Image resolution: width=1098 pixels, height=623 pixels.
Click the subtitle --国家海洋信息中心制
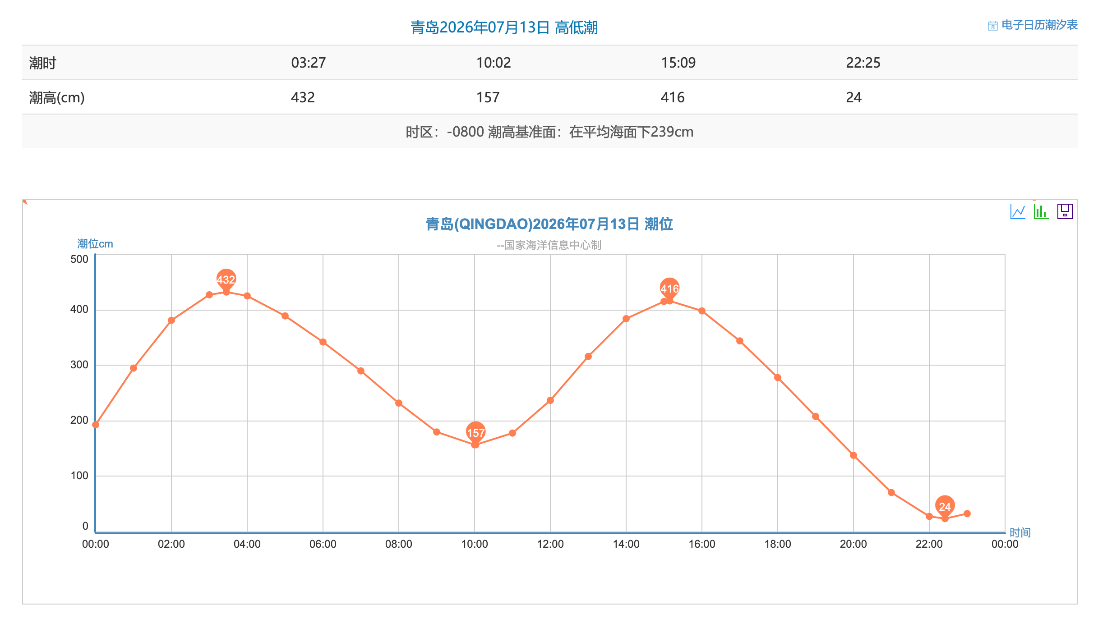click(549, 245)
